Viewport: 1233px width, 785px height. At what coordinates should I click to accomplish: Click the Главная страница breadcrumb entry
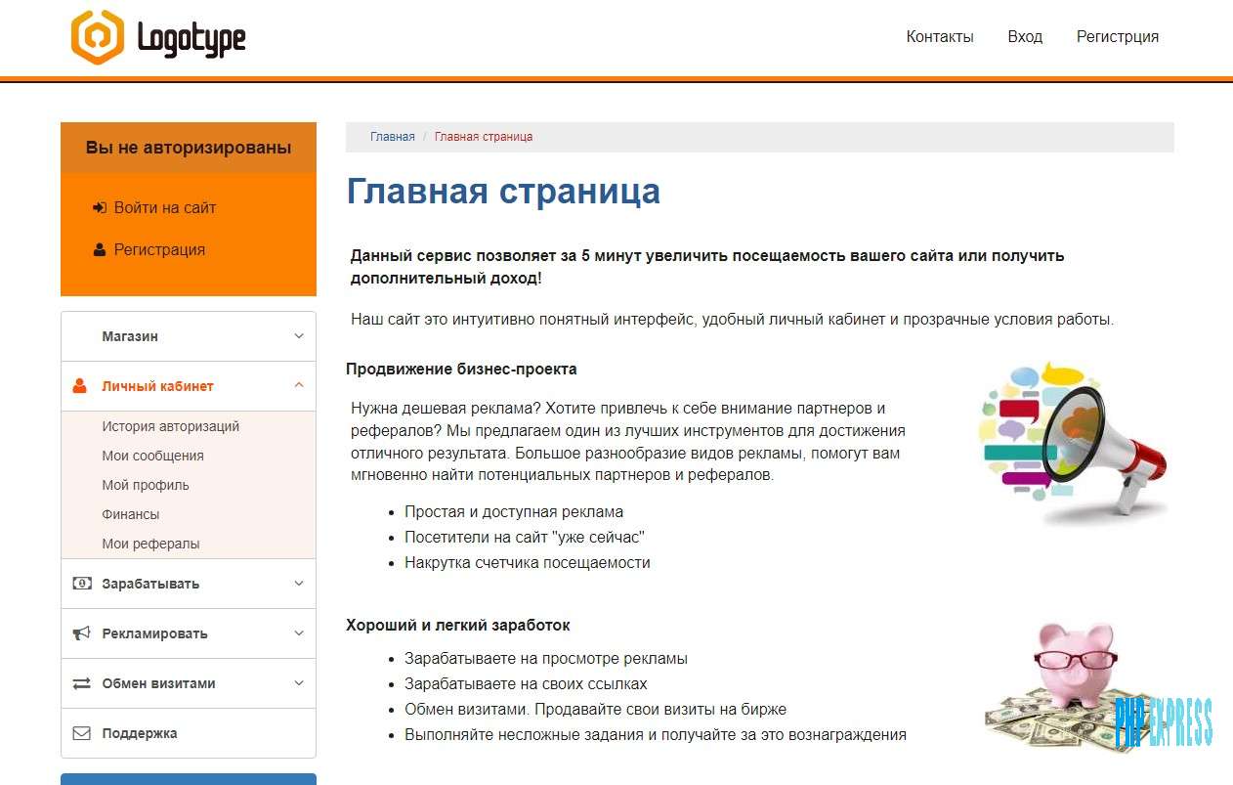[484, 137]
